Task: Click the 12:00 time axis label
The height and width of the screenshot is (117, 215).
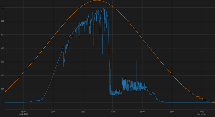Action: pyautogui.click(x=83, y=112)
